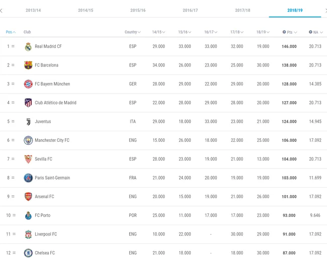Sort by 18/19 column
327x262 pixels.
pos(263,32)
